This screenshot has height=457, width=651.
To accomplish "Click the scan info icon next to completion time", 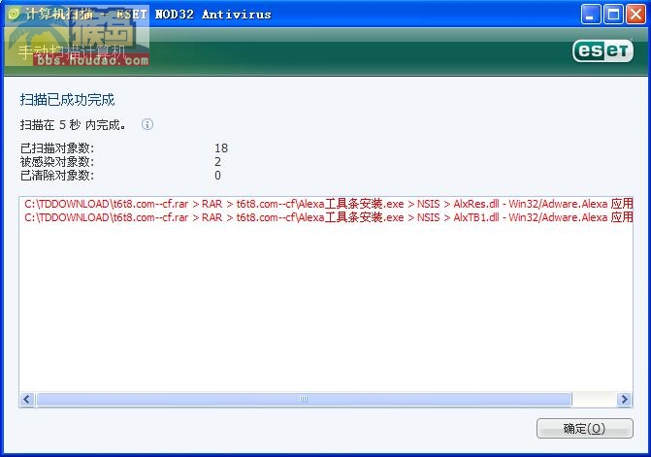I will pos(146,124).
